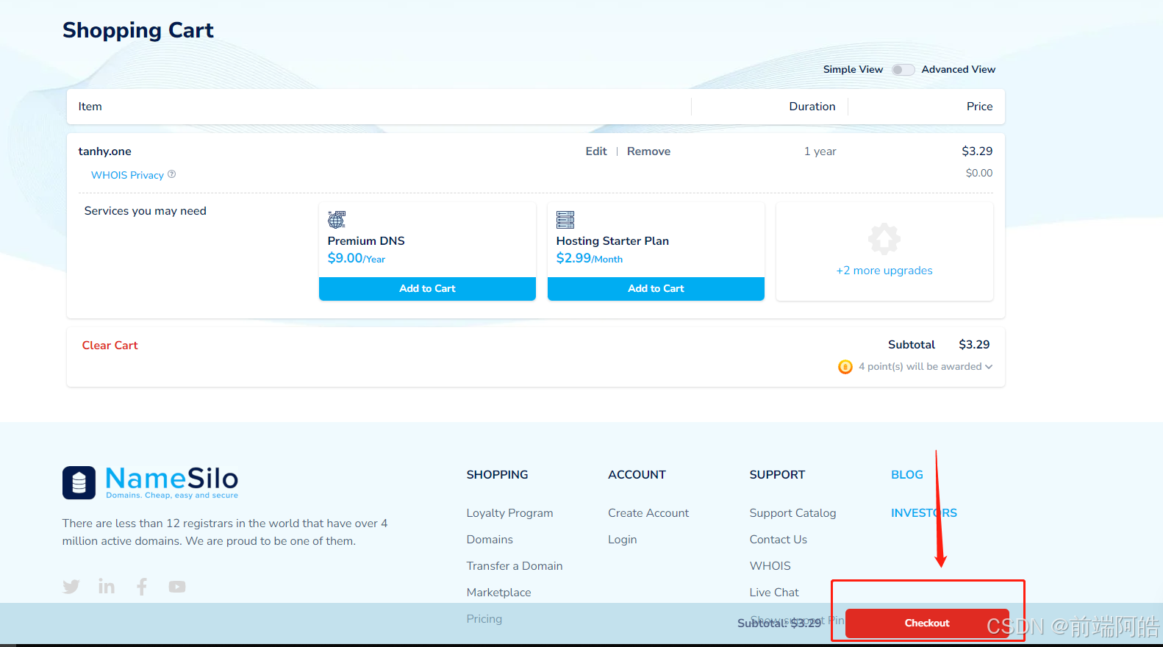The image size is (1163, 647).
Task: Go to Domains footer link
Action: [490, 540]
